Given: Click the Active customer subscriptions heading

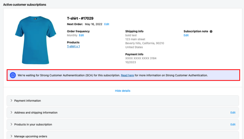Looking at the screenshot, I should coord(24,5).
